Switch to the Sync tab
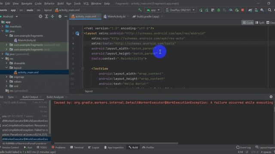This screenshot has height=154, width=275. click(x=11, y=97)
